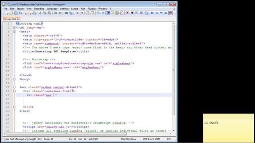
Task: Click the Zoom Out toolbar icon
Action: [82, 13]
